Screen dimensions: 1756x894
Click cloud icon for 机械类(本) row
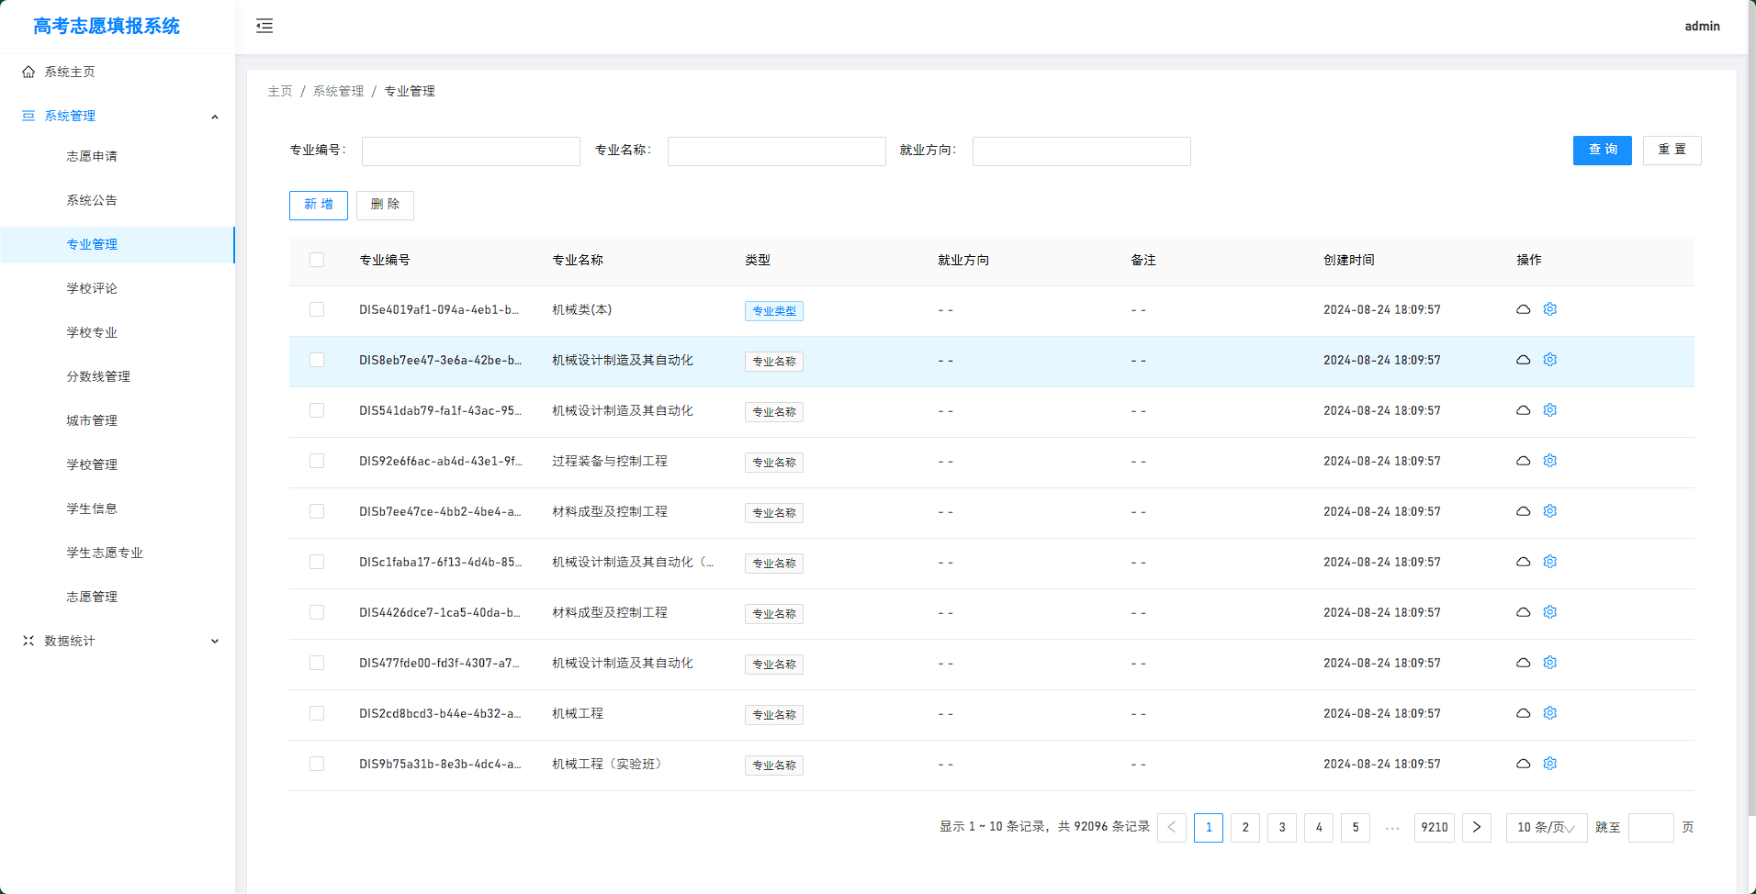(1523, 309)
